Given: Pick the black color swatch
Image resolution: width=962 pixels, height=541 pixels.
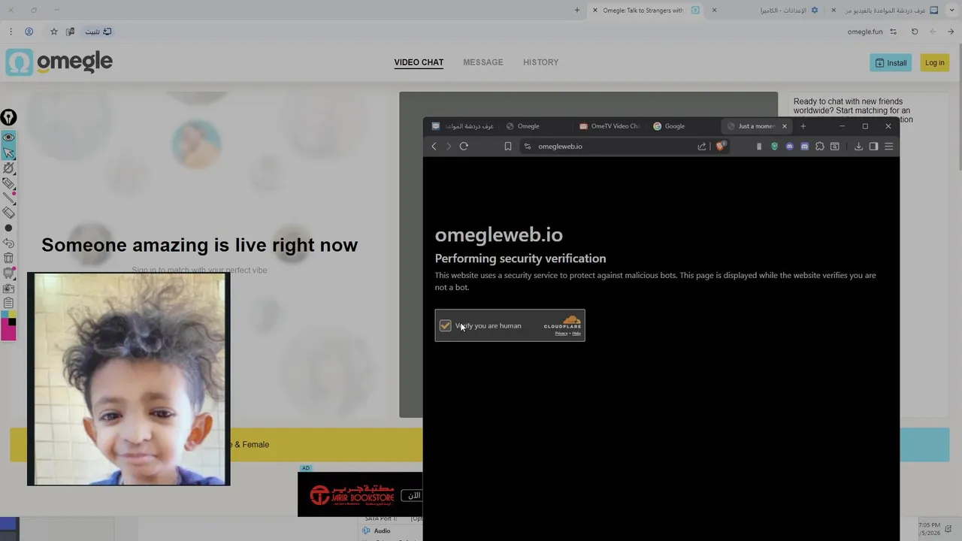Looking at the screenshot, I should [12, 322].
